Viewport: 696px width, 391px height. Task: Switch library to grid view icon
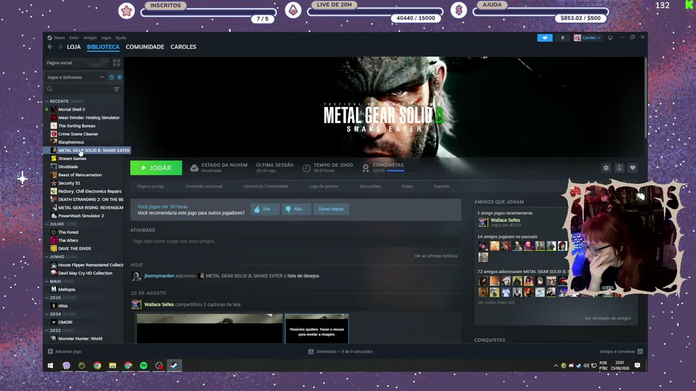116,63
